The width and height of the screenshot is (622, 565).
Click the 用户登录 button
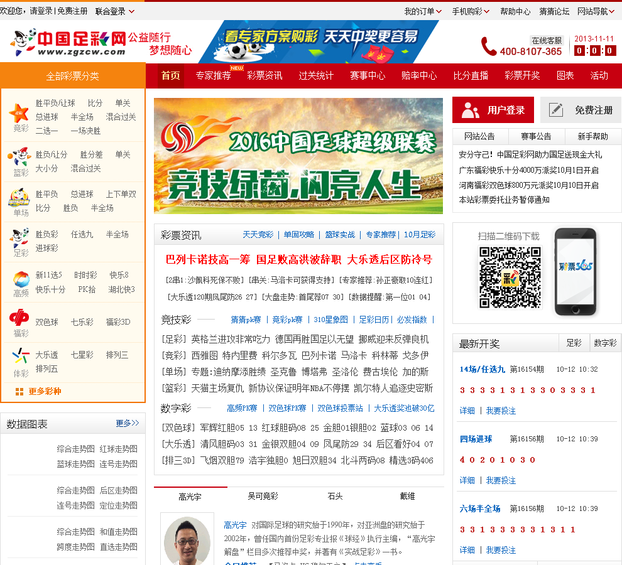click(x=493, y=110)
